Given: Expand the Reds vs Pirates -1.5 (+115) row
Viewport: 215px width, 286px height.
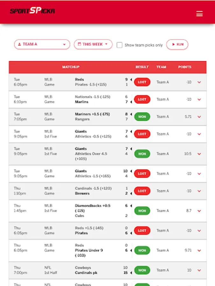Looking at the screenshot, I should tap(199, 82).
